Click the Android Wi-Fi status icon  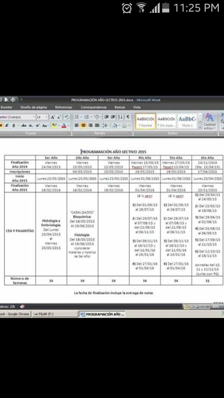[141, 7]
